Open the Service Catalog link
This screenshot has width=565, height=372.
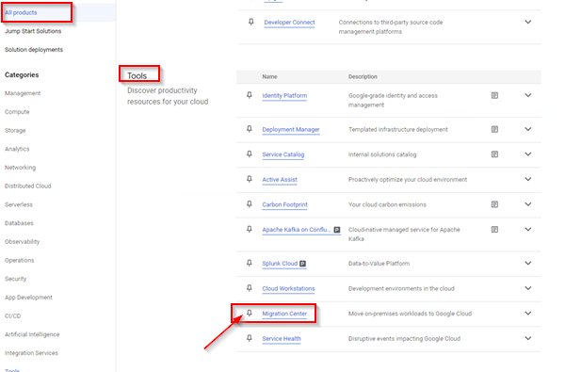coord(283,154)
